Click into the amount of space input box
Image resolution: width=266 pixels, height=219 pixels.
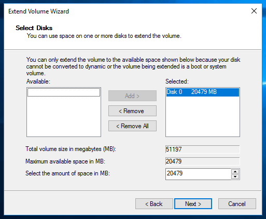pos(198,173)
